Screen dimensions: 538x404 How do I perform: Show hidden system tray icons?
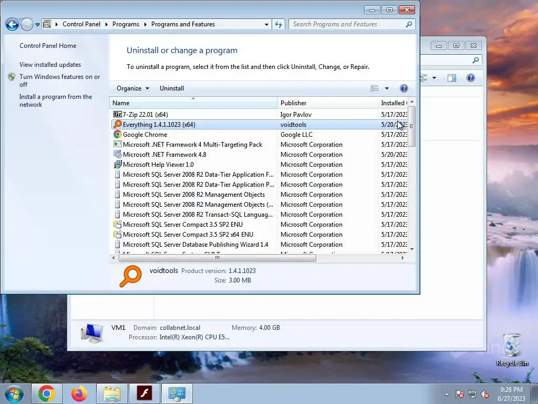447,394
